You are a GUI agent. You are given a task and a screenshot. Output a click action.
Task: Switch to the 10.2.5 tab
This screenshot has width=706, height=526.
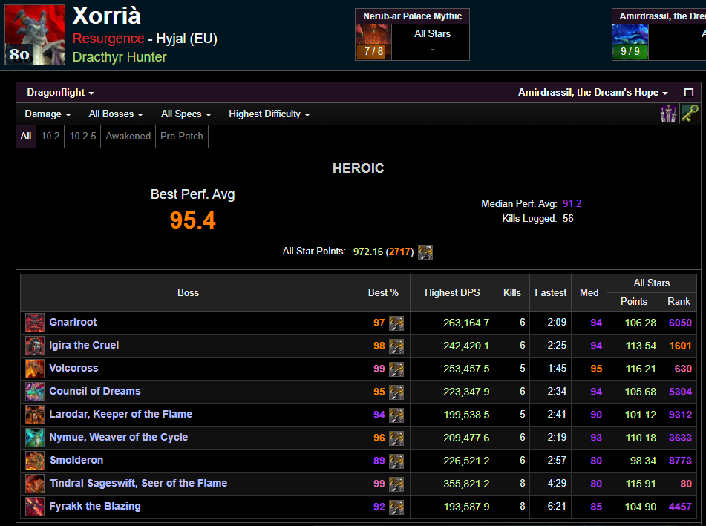[83, 136]
